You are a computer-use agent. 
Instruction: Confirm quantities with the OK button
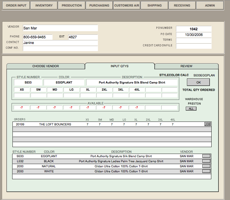tap(198, 82)
